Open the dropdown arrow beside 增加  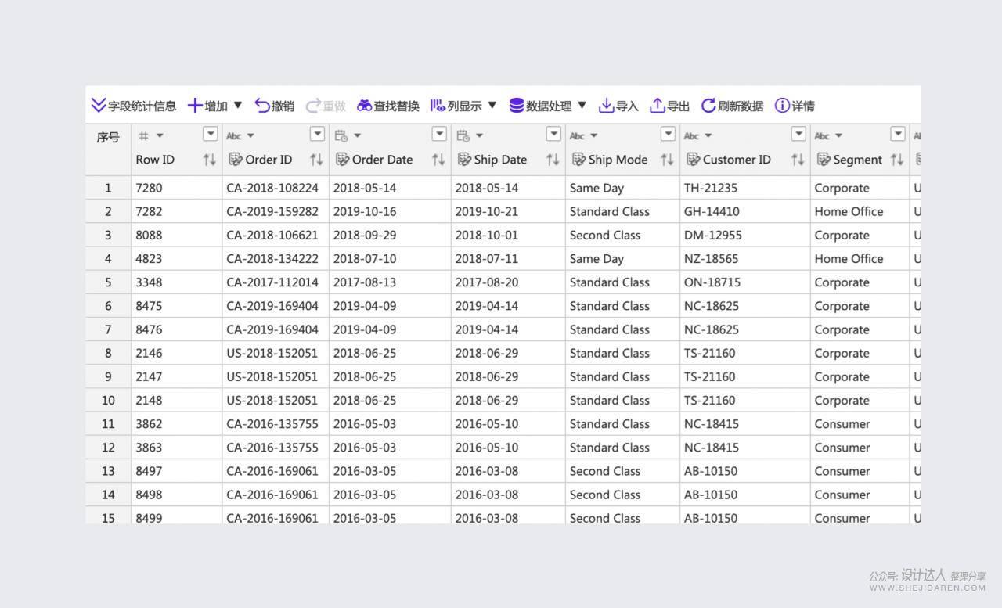coord(238,105)
